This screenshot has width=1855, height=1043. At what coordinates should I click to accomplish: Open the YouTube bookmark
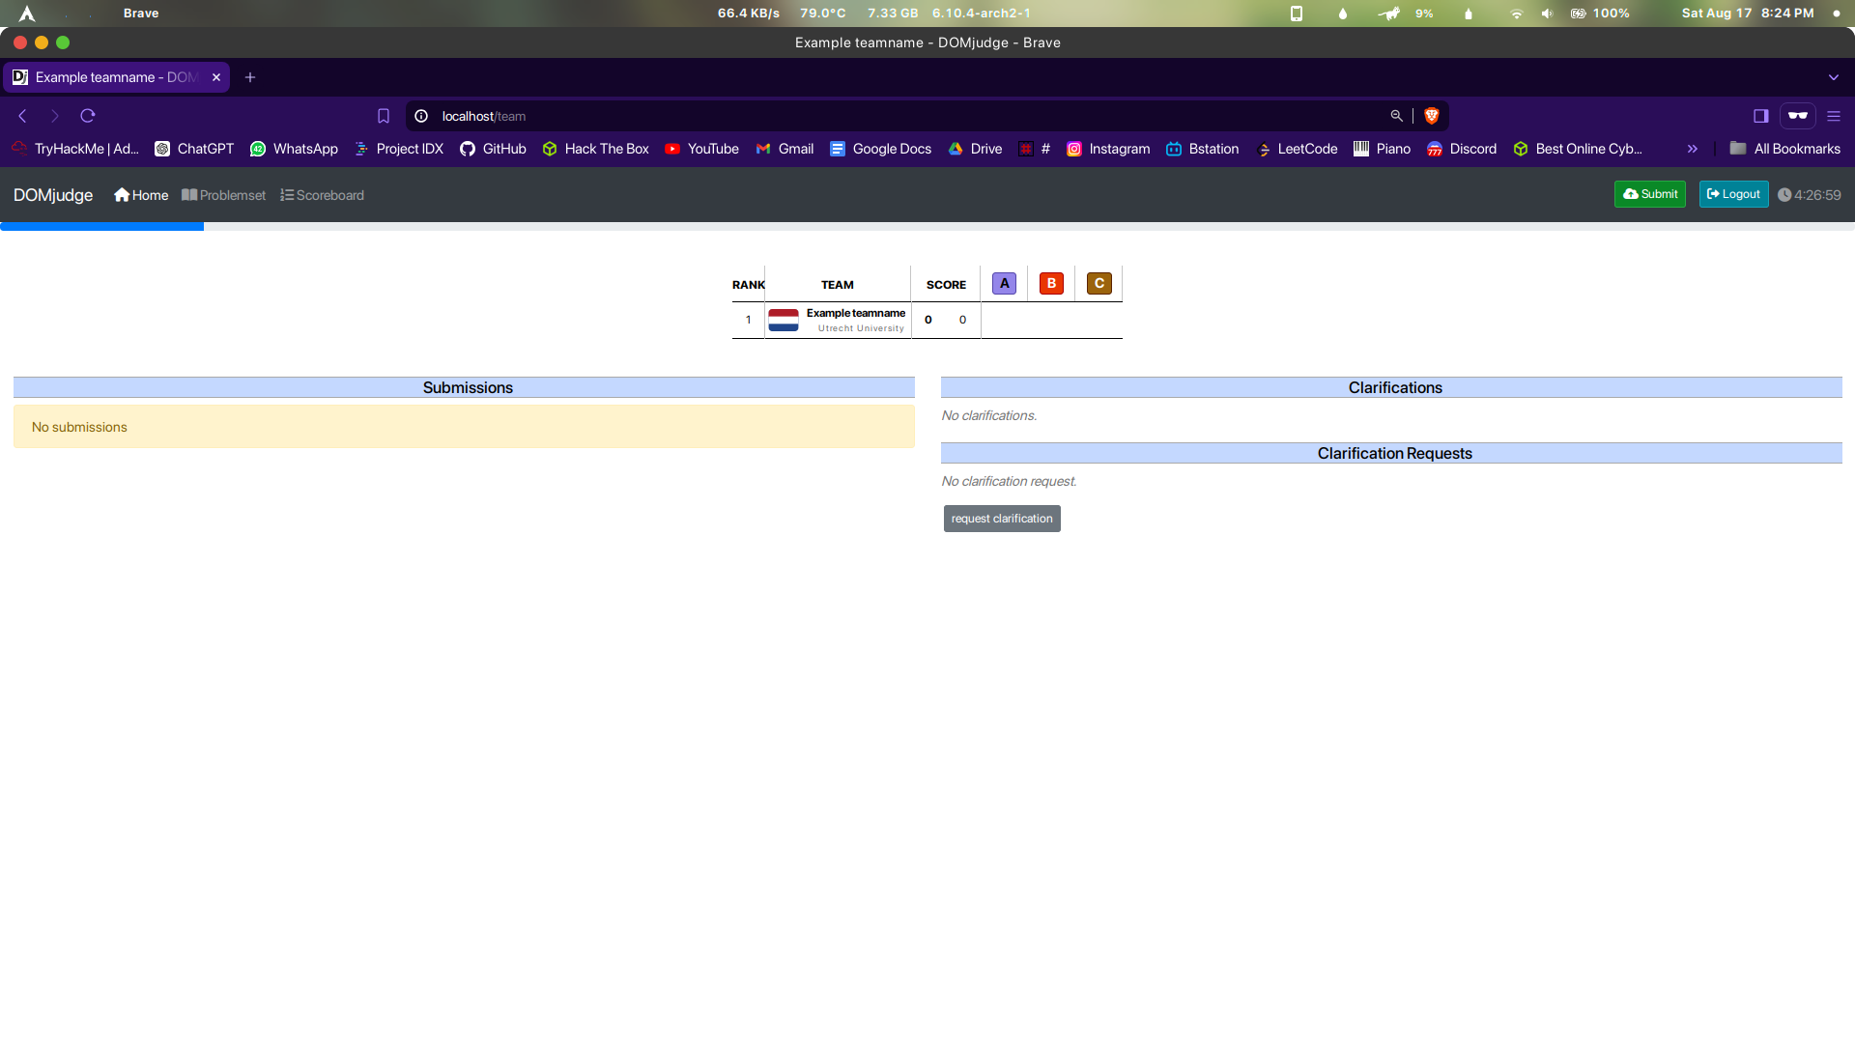click(701, 149)
